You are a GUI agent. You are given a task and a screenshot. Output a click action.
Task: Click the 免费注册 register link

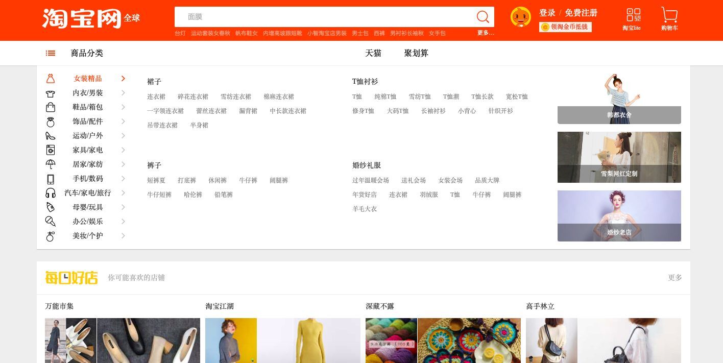coord(581,13)
